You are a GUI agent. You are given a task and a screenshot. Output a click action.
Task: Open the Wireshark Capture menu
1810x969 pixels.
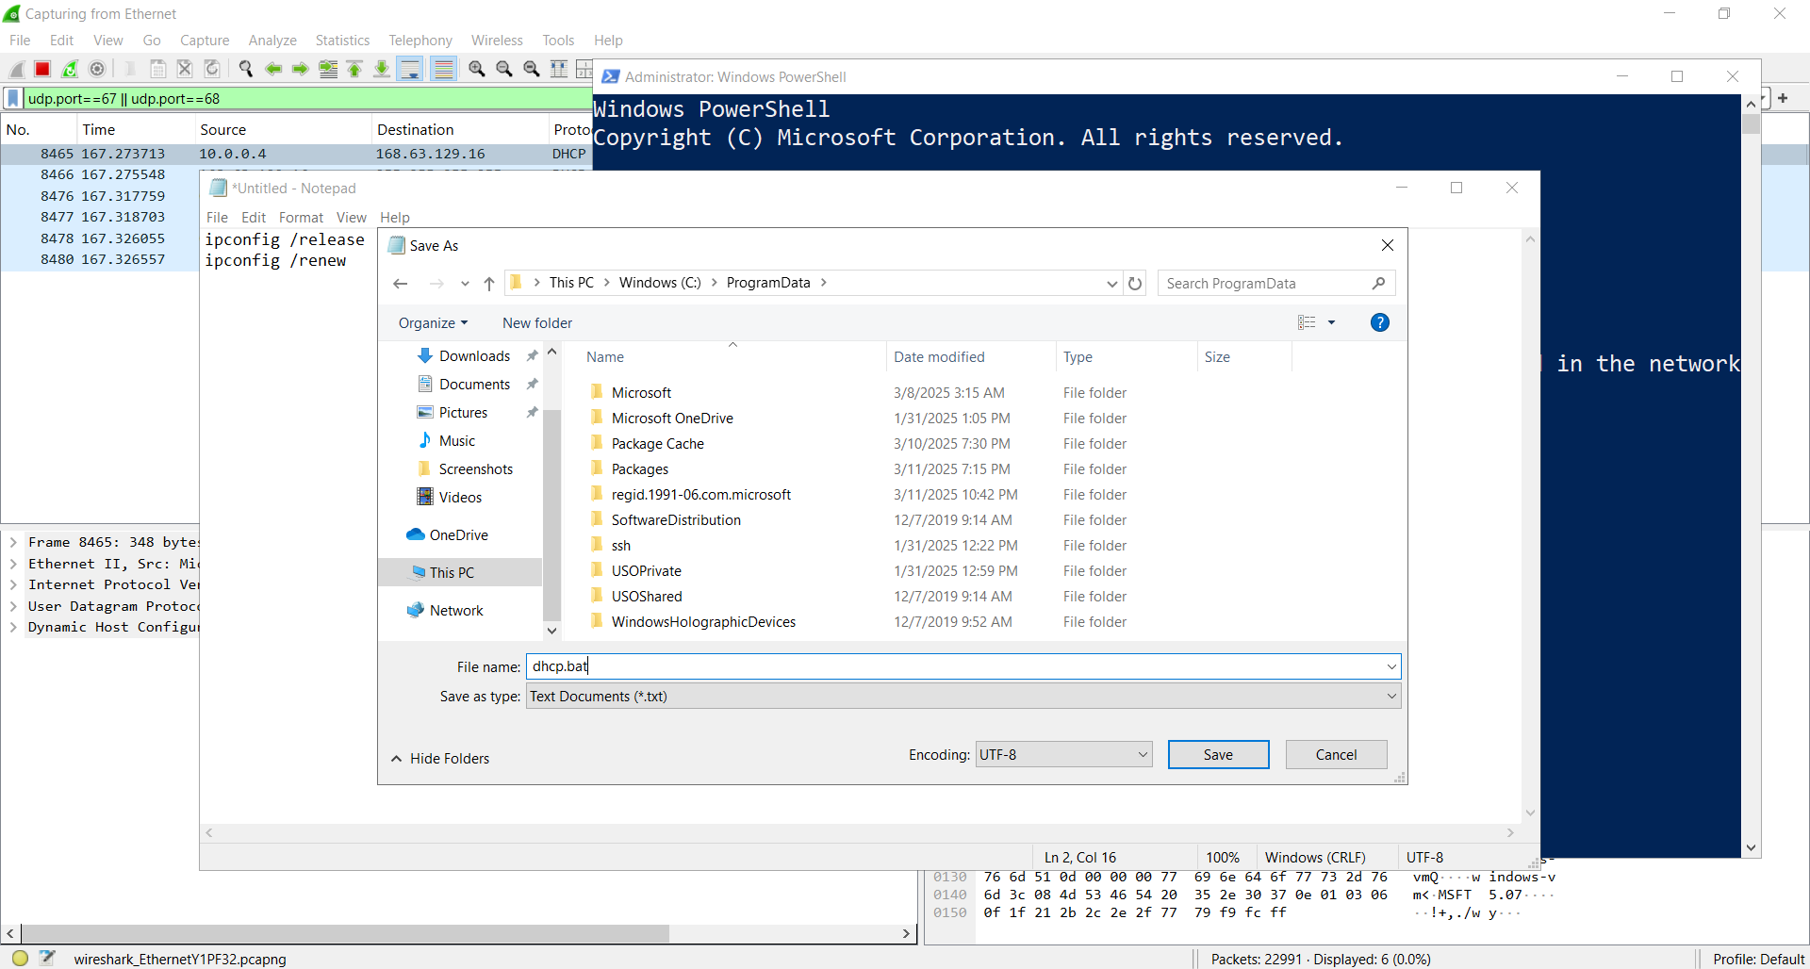point(205,41)
